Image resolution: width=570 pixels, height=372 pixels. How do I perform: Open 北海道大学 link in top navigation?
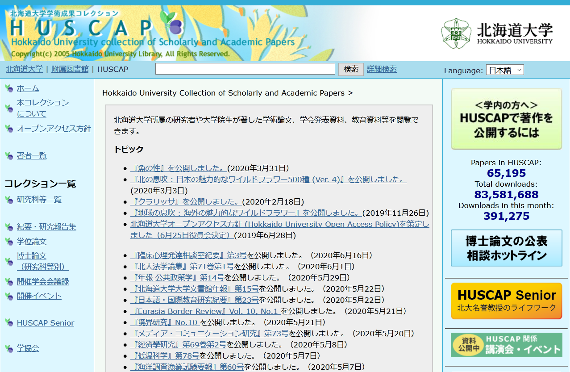point(24,69)
